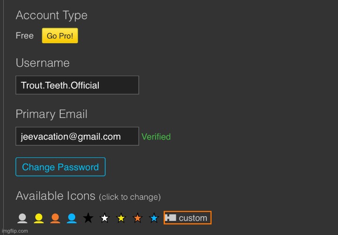
Task: Click into the Primary Email field
Action: [x=77, y=136]
